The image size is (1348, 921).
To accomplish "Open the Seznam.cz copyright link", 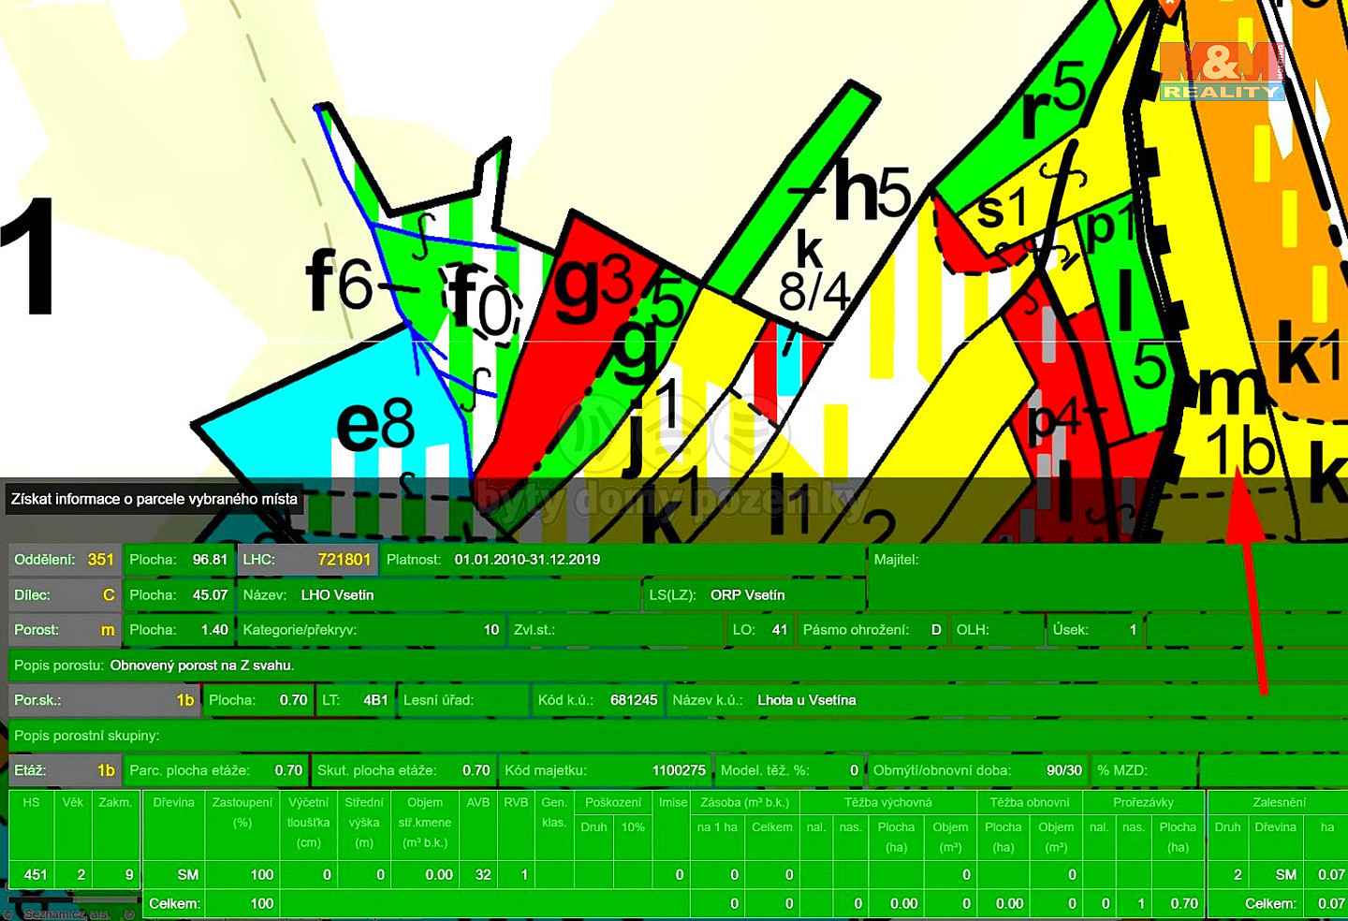I will (x=66, y=914).
